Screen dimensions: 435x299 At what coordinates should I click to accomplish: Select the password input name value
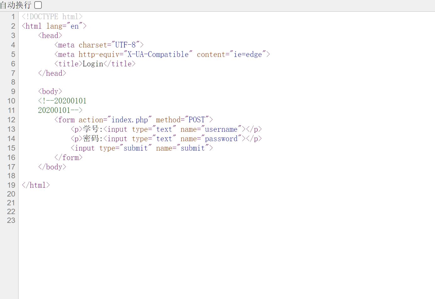(x=221, y=139)
